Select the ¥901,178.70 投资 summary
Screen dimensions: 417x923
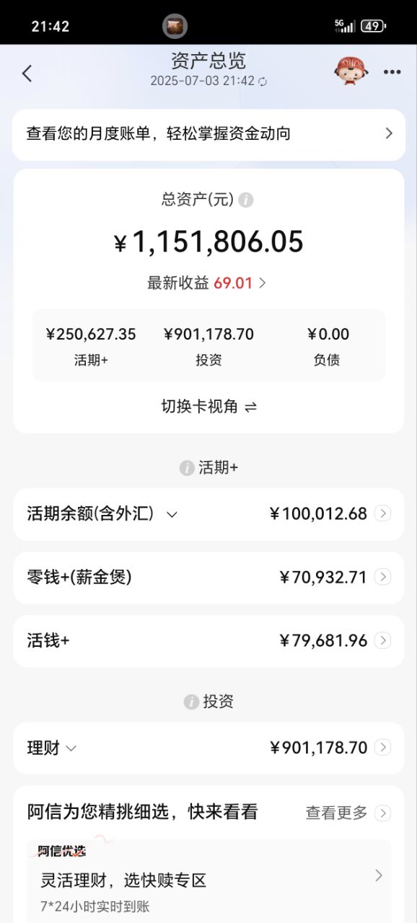pyautogui.click(x=208, y=346)
